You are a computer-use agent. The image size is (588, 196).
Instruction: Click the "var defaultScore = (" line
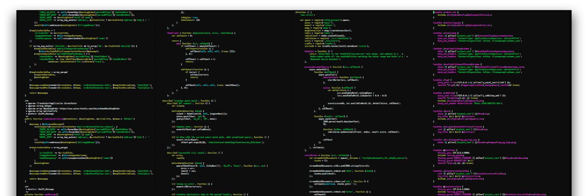pos(339,90)
